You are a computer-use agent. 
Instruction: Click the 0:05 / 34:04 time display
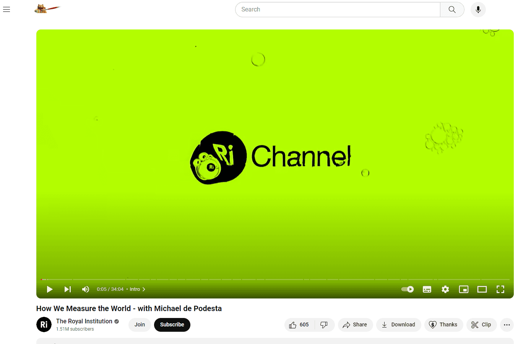(x=110, y=289)
